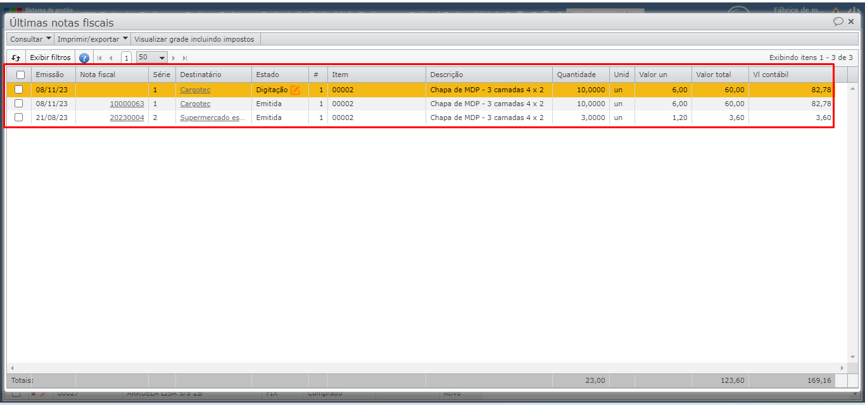The width and height of the screenshot is (865, 405).
Task: Click the Exibindo itens 1 - 3 de 3 label
Action: click(x=811, y=57)
